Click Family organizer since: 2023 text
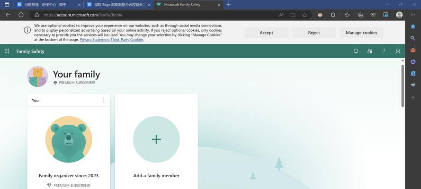421x189 pixels. coord(69,176)
